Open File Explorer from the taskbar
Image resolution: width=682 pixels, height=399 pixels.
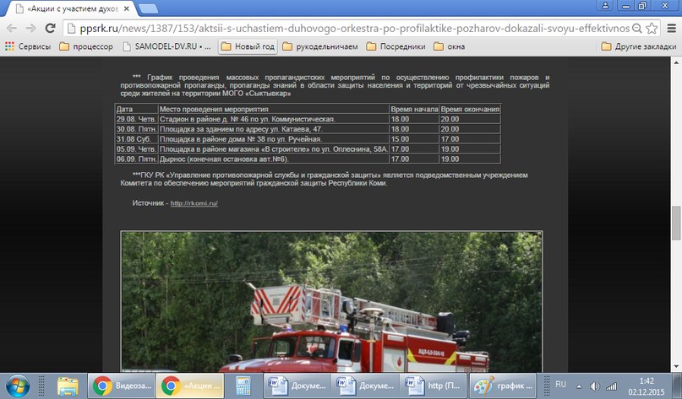click(68, 386)
